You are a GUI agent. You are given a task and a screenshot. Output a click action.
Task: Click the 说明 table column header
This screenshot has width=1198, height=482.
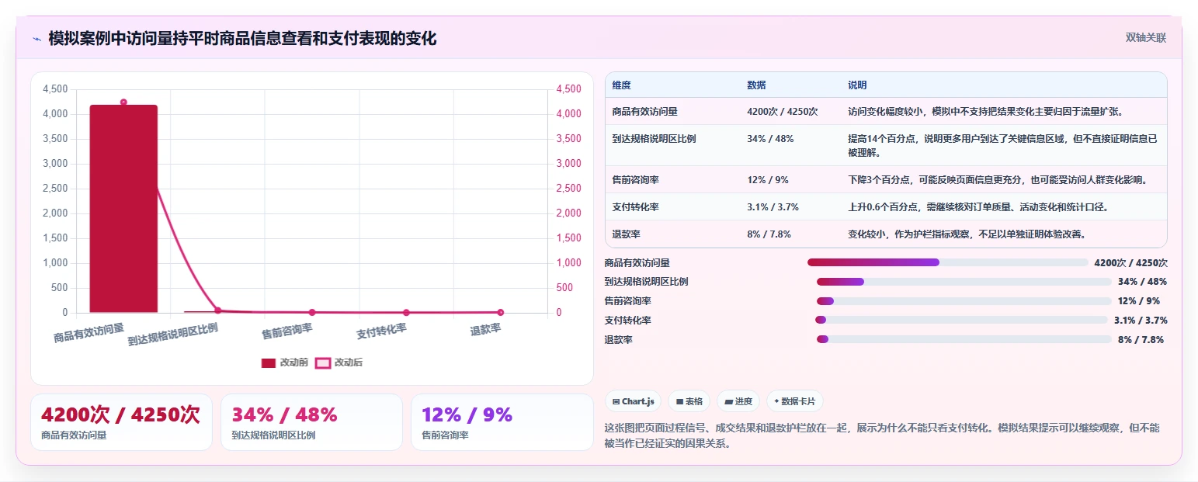tap(857, 85)
